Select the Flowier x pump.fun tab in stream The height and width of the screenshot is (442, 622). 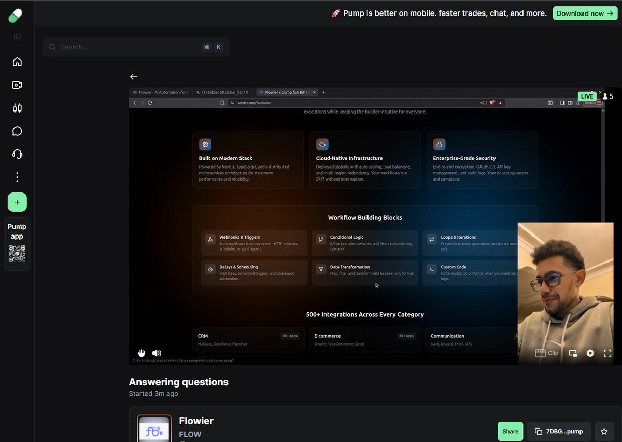pyautogui.click(x=288, y=92)
